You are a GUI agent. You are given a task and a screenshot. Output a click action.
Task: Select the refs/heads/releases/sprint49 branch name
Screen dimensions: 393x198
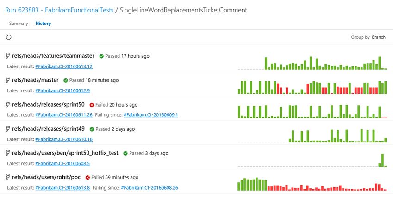(49, 129)
